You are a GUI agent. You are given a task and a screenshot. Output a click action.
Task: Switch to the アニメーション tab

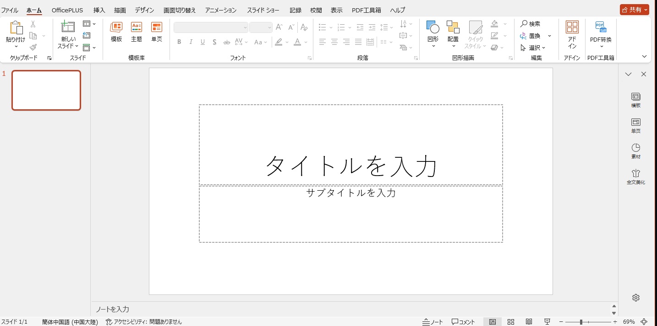[221, 10]
